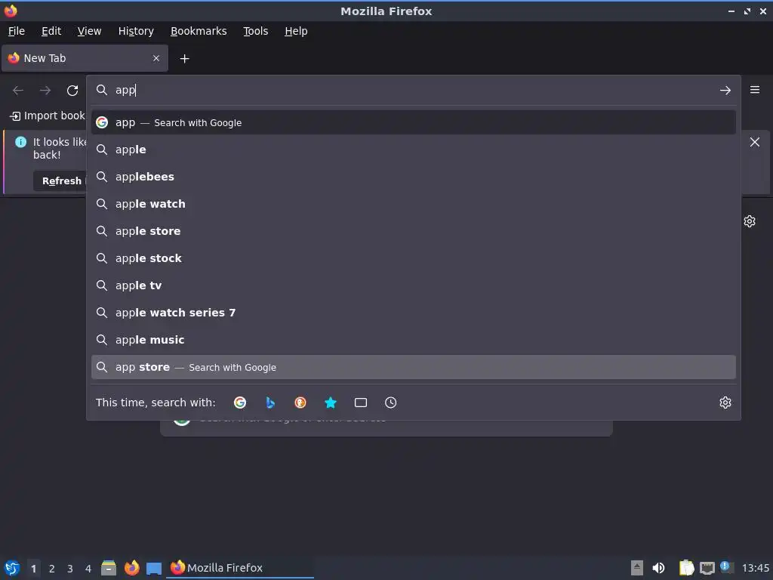Open the update notifier tray icon

726,567
